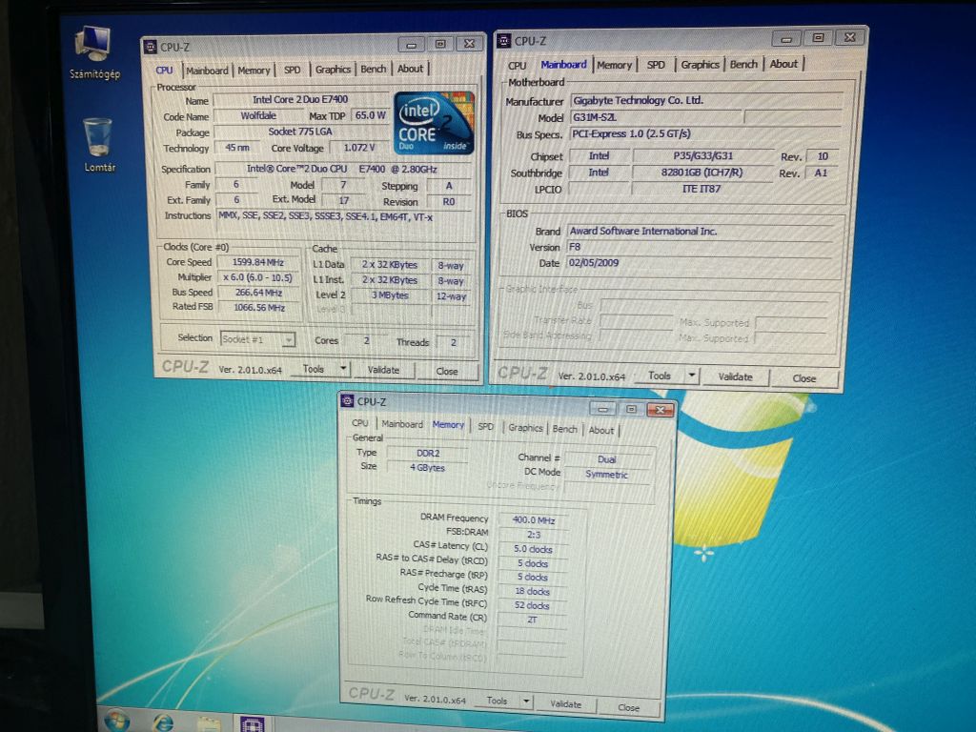Close the Memory CPU-Z window with X
The image size is (976, 732).
pyautogui.click(x=661, y=409)
